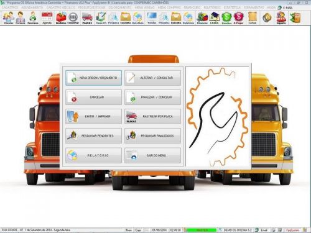This screenshot has height=233, width=311.
Task: Click the PLACAS truck toolbar icon
Action: click(x=87, y=18)
